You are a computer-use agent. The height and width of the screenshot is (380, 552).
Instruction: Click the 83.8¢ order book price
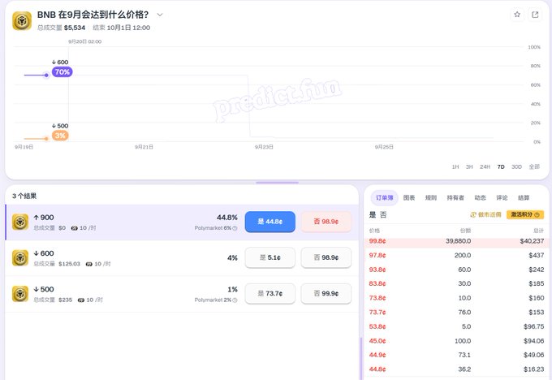point(377,284)
